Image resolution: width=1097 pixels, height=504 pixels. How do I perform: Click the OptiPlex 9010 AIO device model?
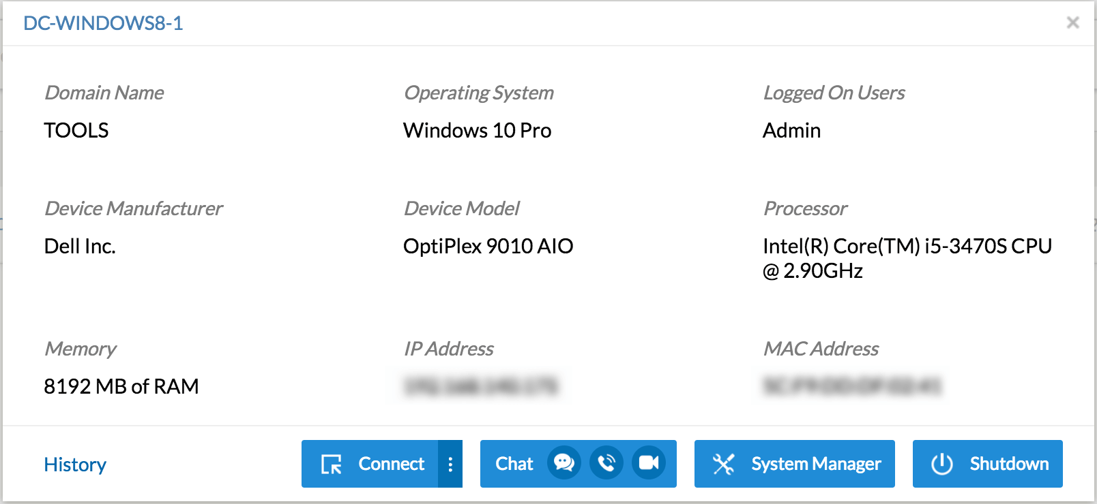click(x=488, y=246)
